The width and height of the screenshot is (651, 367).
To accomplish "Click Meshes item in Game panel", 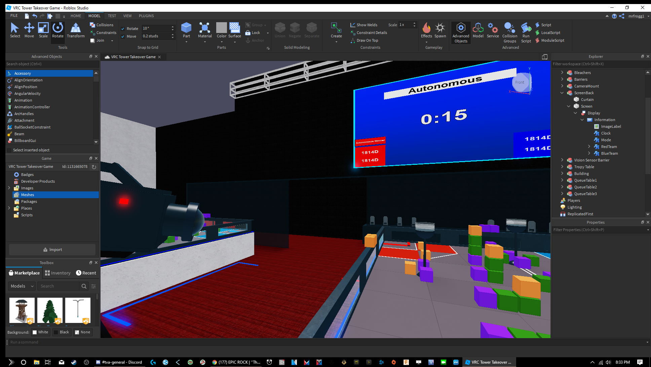I will [x=26, y=194].
